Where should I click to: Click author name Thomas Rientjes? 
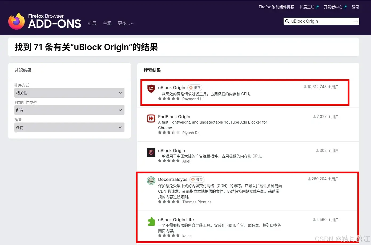pyautogui.click(x=197, y=202)
